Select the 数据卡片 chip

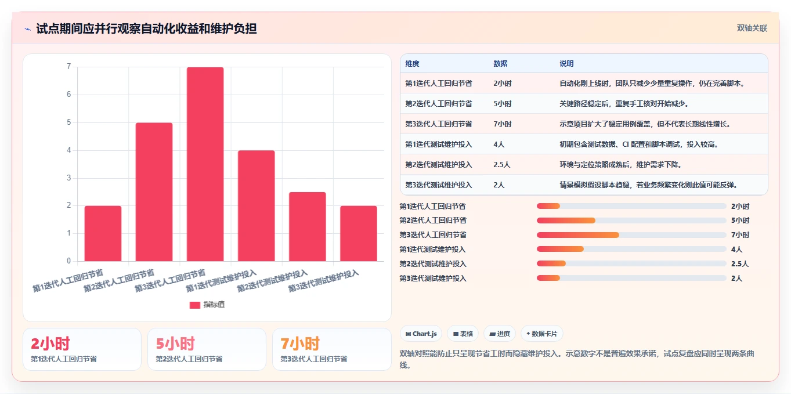(541, 334)
